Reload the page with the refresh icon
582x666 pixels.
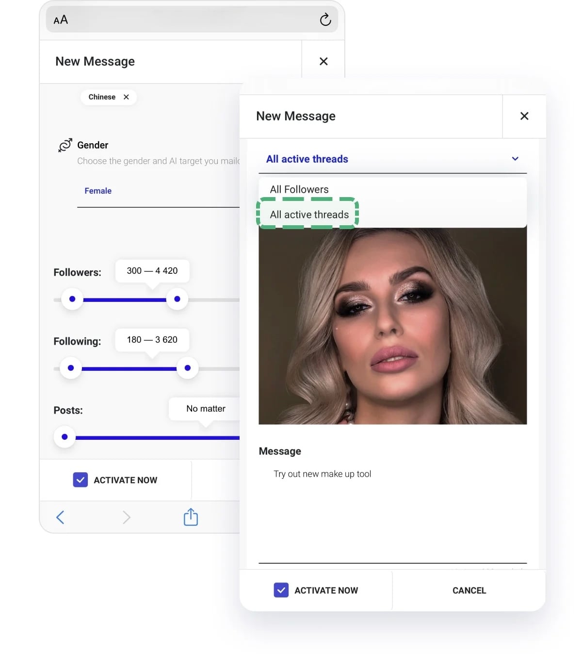[x=325, y=20]
